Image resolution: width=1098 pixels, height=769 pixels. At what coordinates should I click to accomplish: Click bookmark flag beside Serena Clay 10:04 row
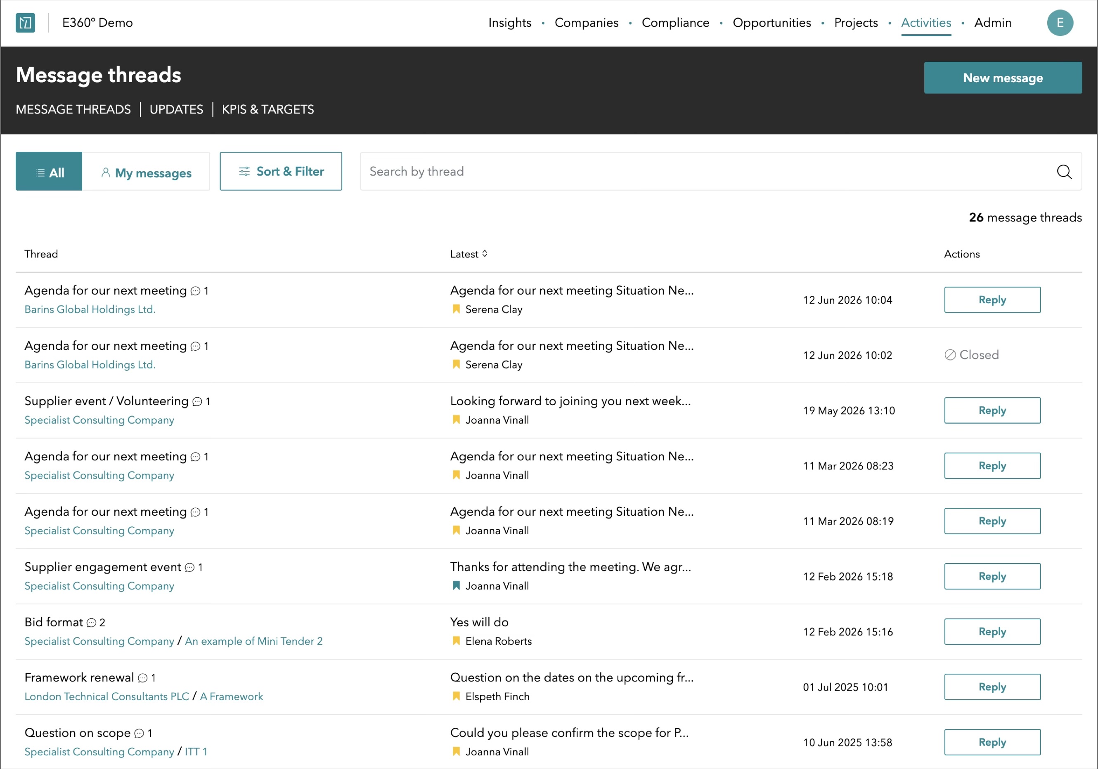pyautogui.click(x=456, y=309)
